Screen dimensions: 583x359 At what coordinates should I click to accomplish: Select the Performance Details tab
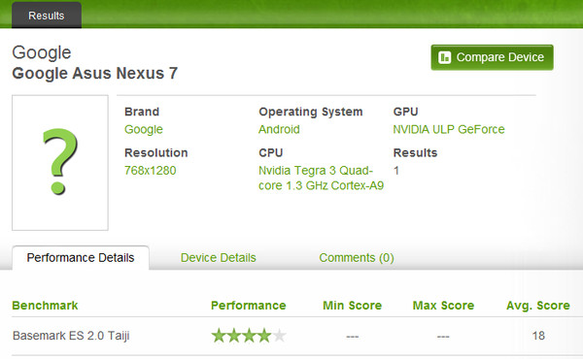81,258
